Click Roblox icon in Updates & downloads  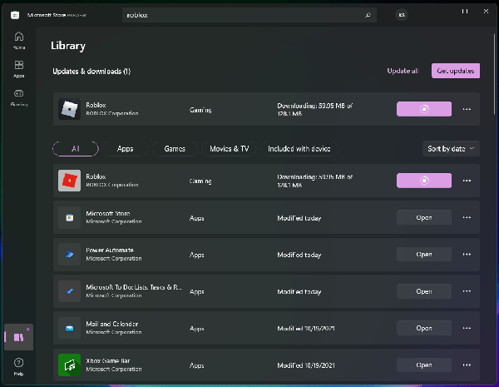click(69, 109)
